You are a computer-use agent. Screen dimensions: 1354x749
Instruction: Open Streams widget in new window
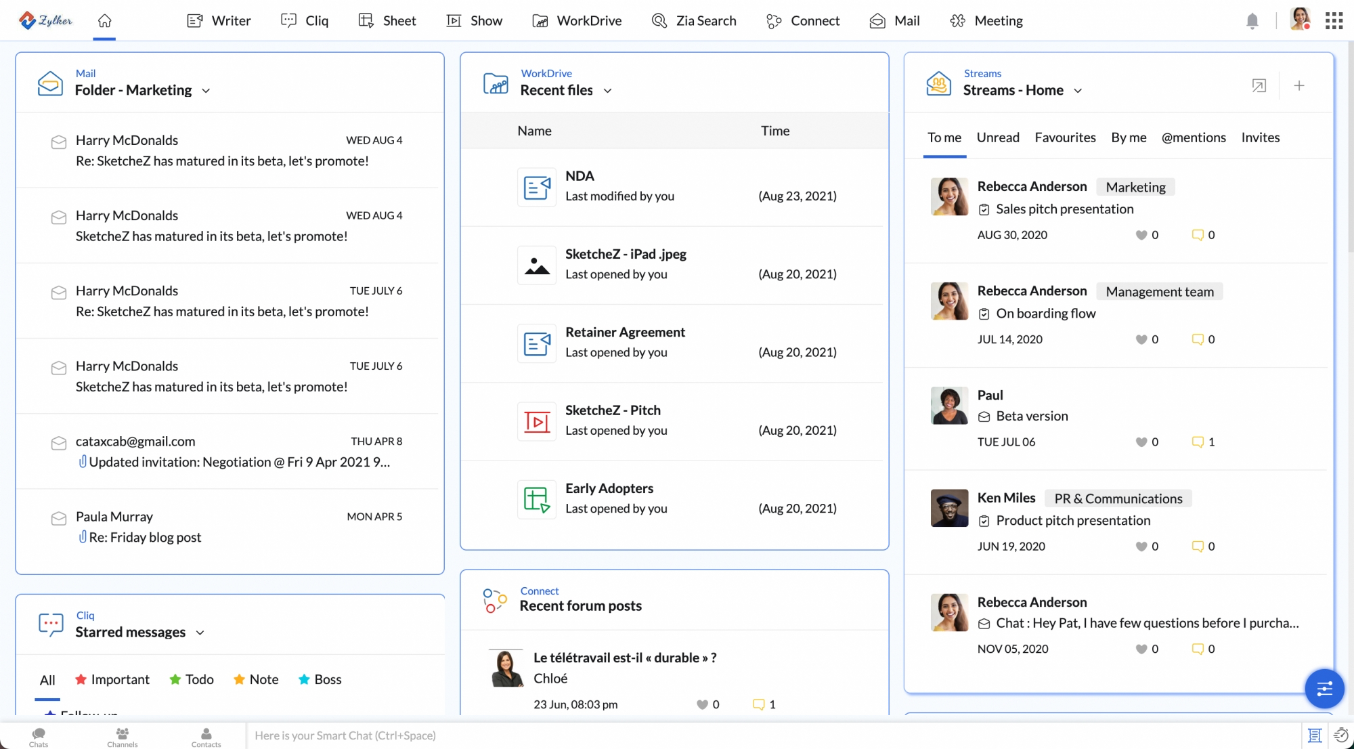tap(1259, 85)
